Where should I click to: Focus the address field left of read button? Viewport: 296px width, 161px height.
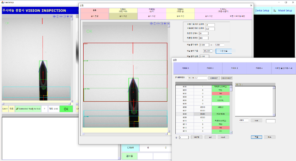point(244,120)
